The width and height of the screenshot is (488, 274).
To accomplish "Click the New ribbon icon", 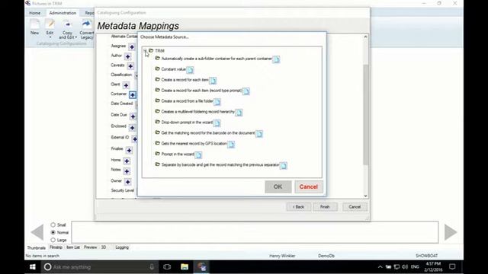I will (x=34, y=27).
